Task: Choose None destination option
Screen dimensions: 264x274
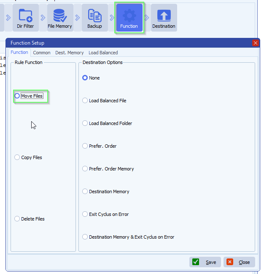Action: 91,78
